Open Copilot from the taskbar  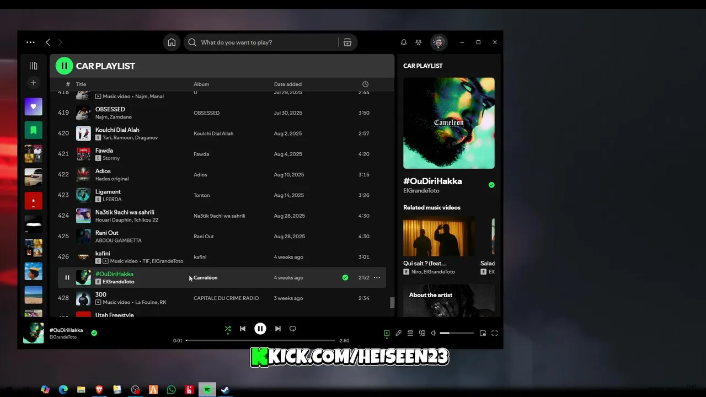coord(45,390)
